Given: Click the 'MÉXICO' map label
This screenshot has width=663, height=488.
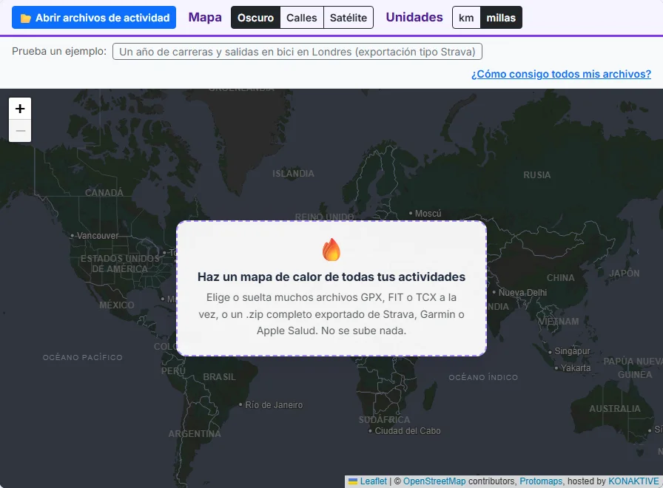Looking at the screenshot, I should click(x=117, y=305).
